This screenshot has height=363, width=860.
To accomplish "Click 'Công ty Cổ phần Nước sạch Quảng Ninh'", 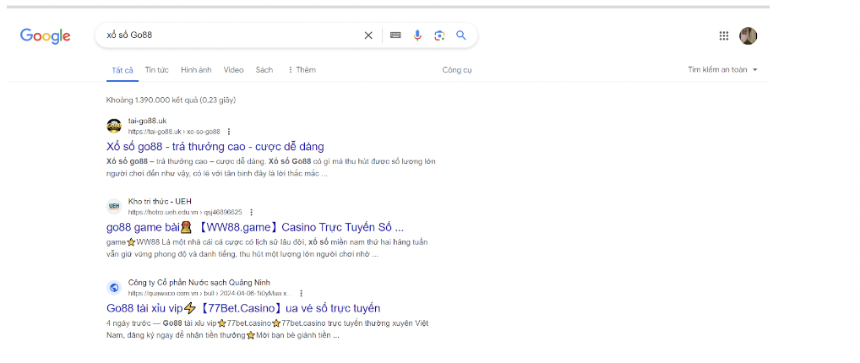I will tap(199, 283).
